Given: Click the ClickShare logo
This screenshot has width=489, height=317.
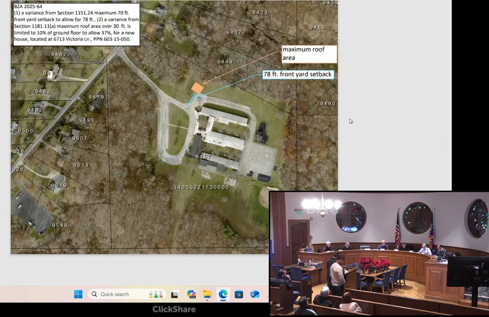Looking at the screenshot, I should pyautogui.click(x=174, y=309).
